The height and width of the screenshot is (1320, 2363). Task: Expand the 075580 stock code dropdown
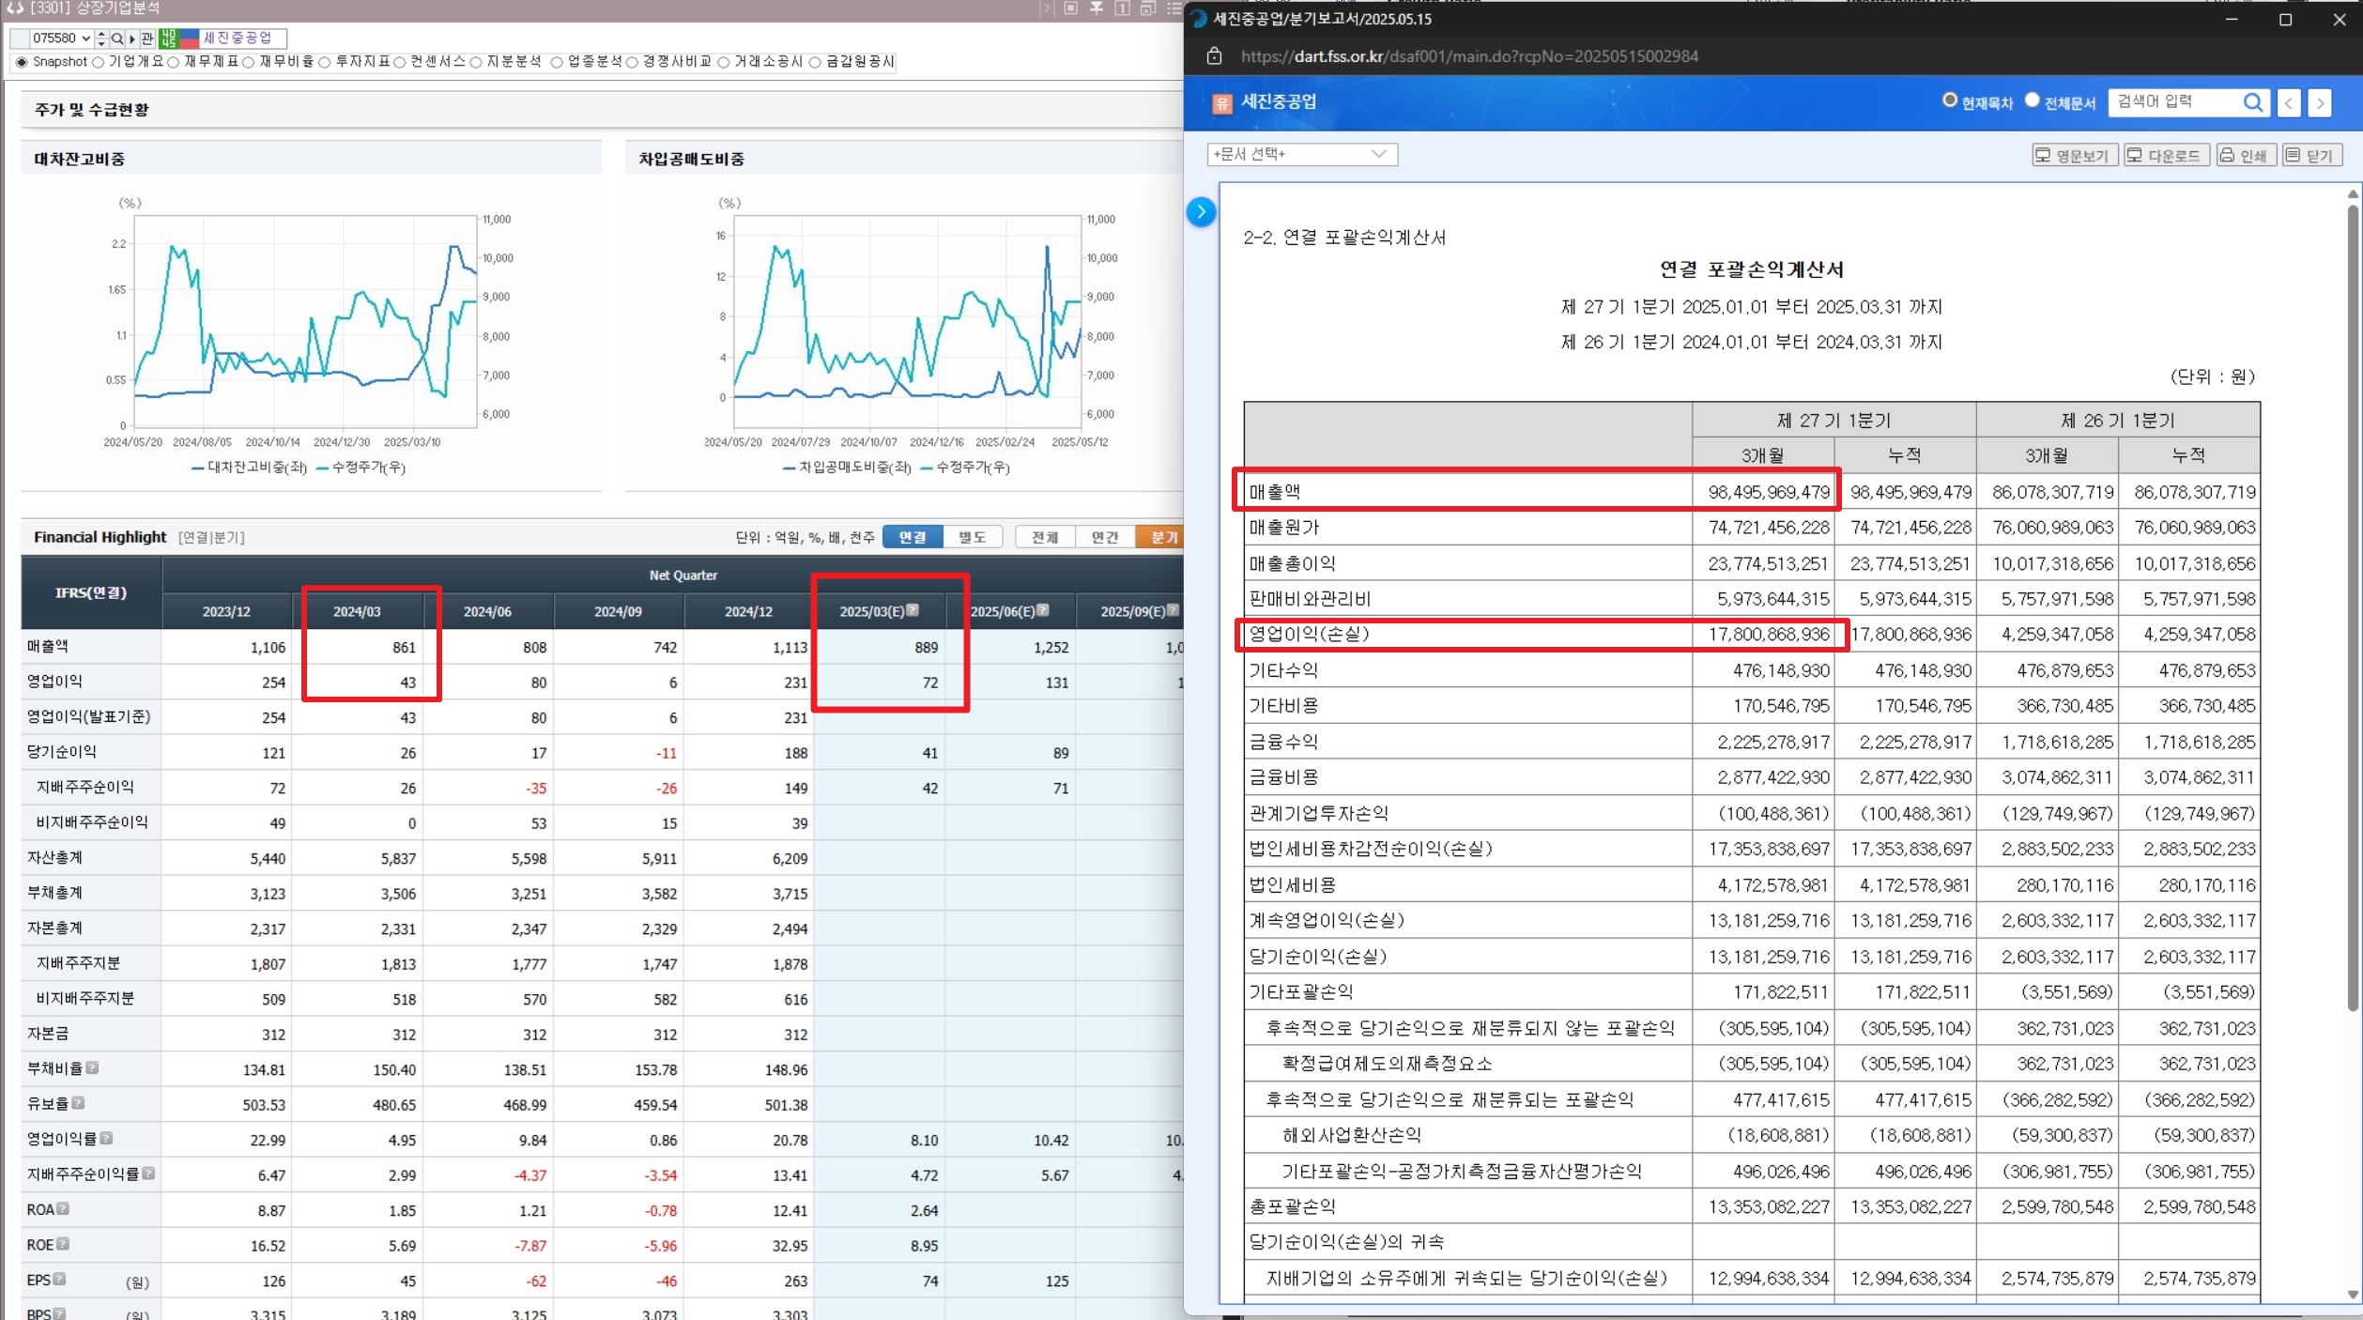point(85,38)
